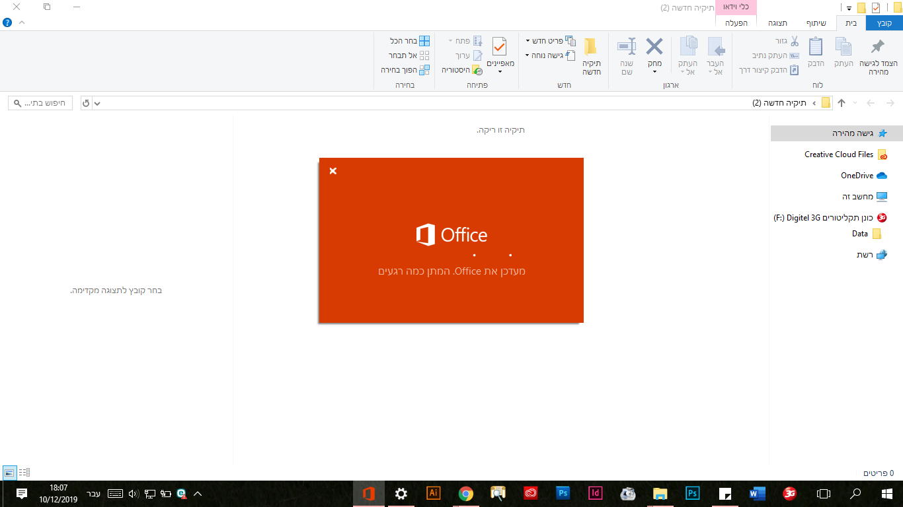
Task: Open the File (קובץ) tab
Action: (x=884, y=23)
